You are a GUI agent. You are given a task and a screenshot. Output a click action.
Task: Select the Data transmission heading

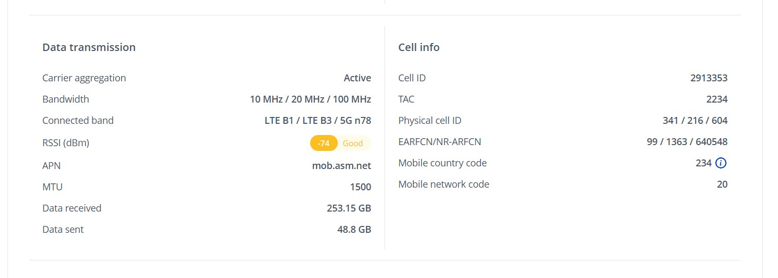pyautogui.click(x=89, y=47)
